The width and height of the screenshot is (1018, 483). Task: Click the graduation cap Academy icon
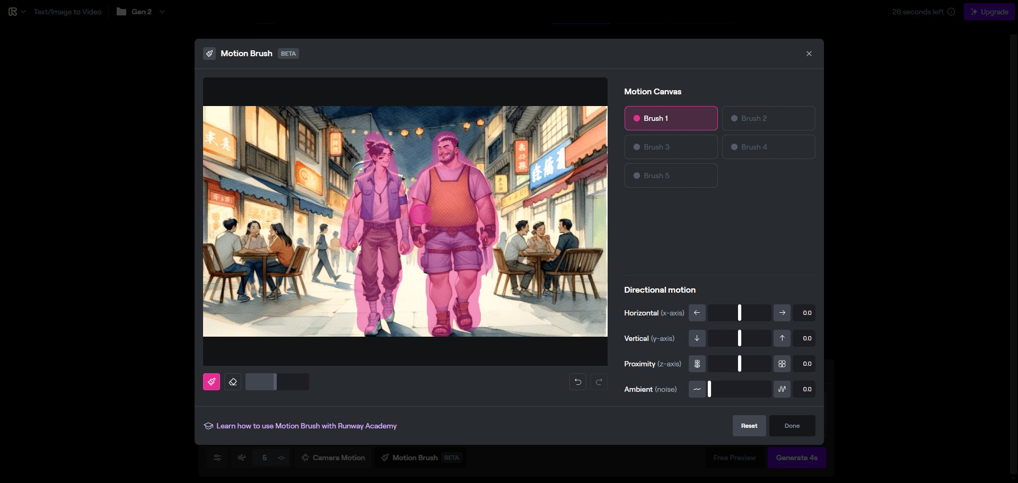(208, 426)
